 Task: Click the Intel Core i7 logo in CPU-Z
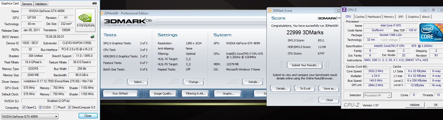431,32
